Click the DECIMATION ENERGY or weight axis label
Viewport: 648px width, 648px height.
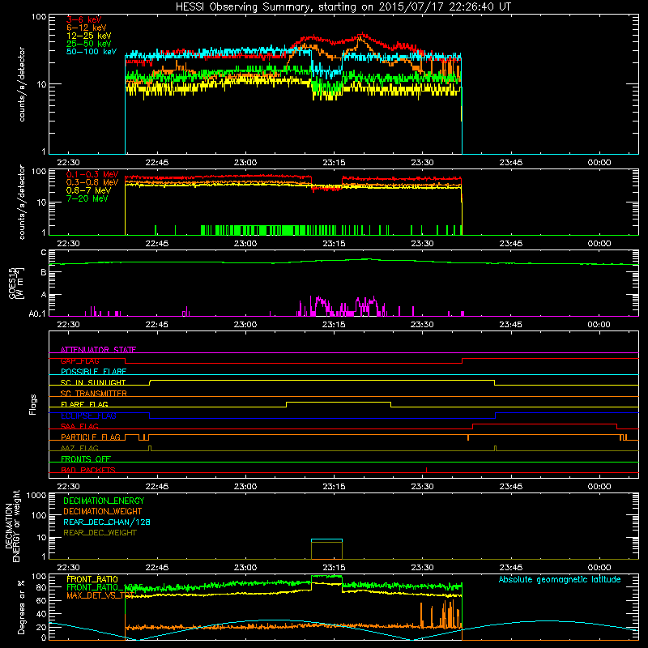coord(13,526)
